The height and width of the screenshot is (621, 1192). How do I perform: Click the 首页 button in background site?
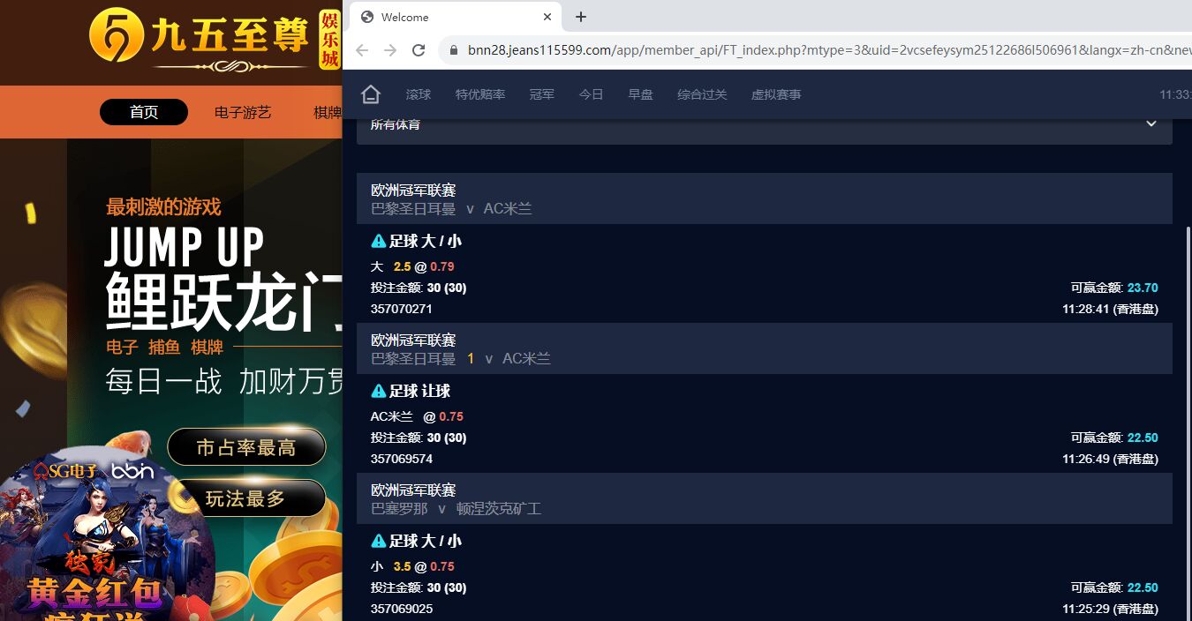[144, 112]
